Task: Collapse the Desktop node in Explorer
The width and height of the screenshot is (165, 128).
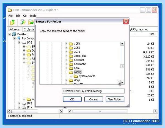Action: [x=9, y=34]
